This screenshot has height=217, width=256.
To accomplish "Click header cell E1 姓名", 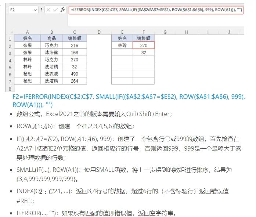I will pos(122,38).
